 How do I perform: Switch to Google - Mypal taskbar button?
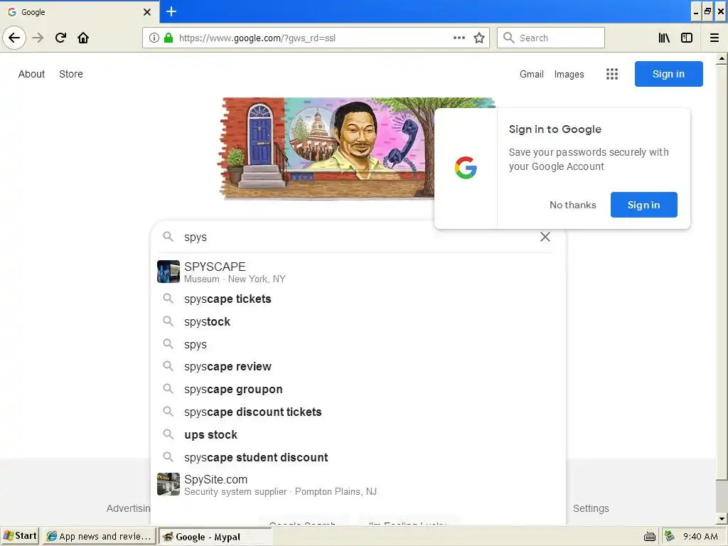[215, 537]
